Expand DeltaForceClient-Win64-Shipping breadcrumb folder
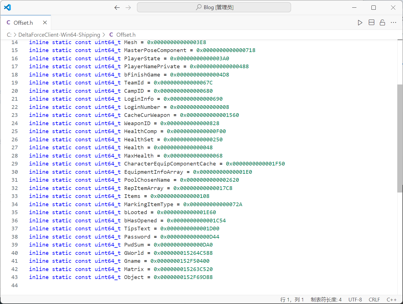The image size is (403, 304). point(59,35)
